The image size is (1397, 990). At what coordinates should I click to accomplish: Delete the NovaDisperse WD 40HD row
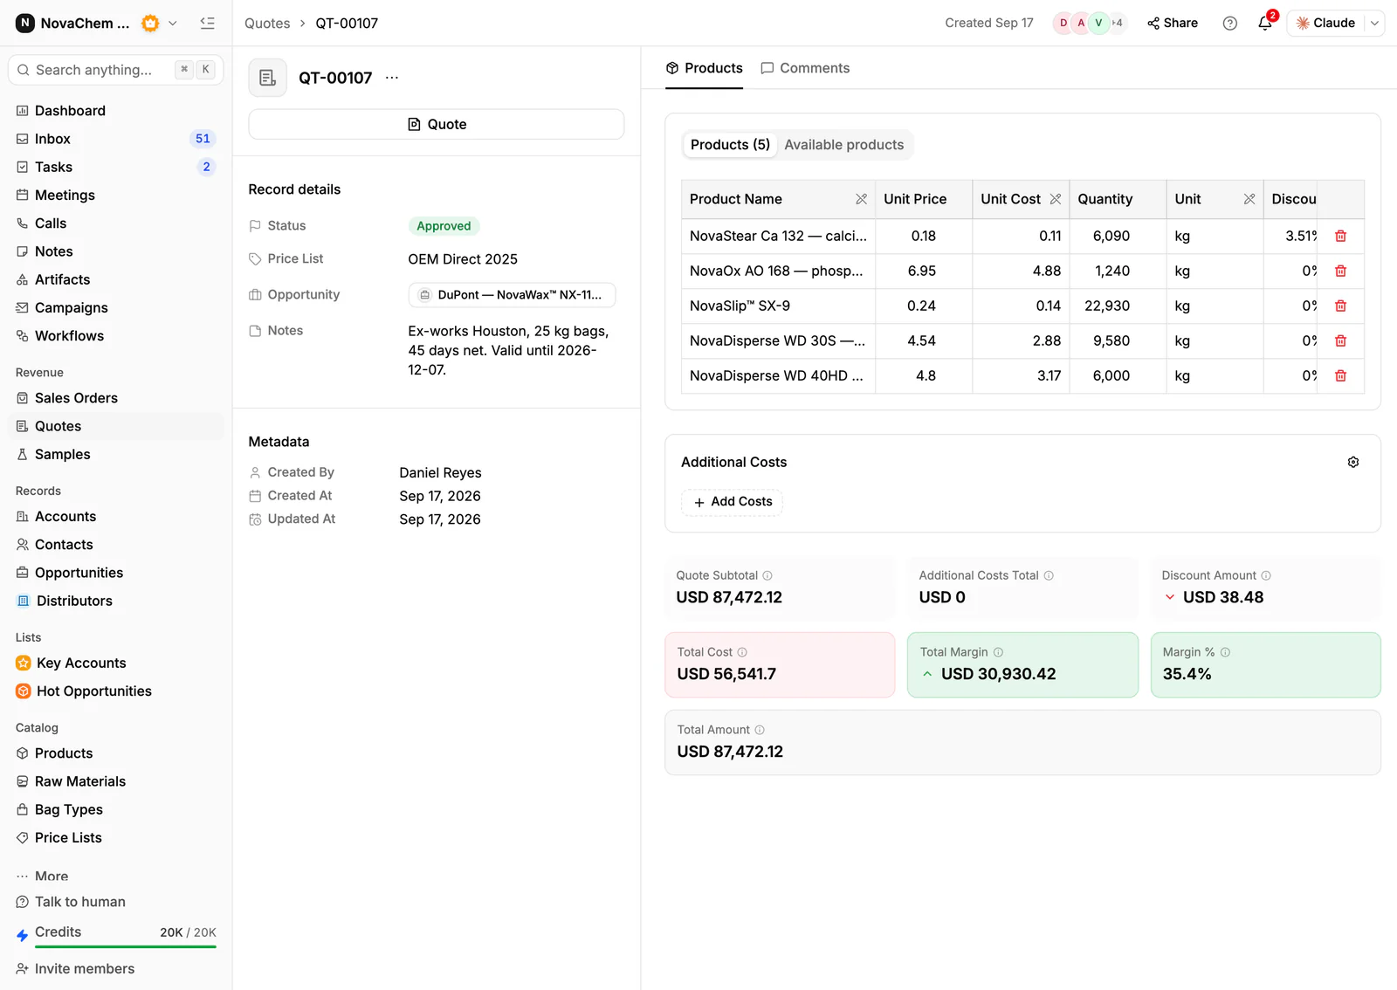(x=1341, y=376)
